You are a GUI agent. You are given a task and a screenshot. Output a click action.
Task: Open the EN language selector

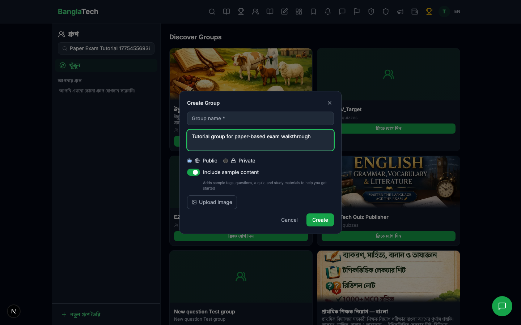457,12
